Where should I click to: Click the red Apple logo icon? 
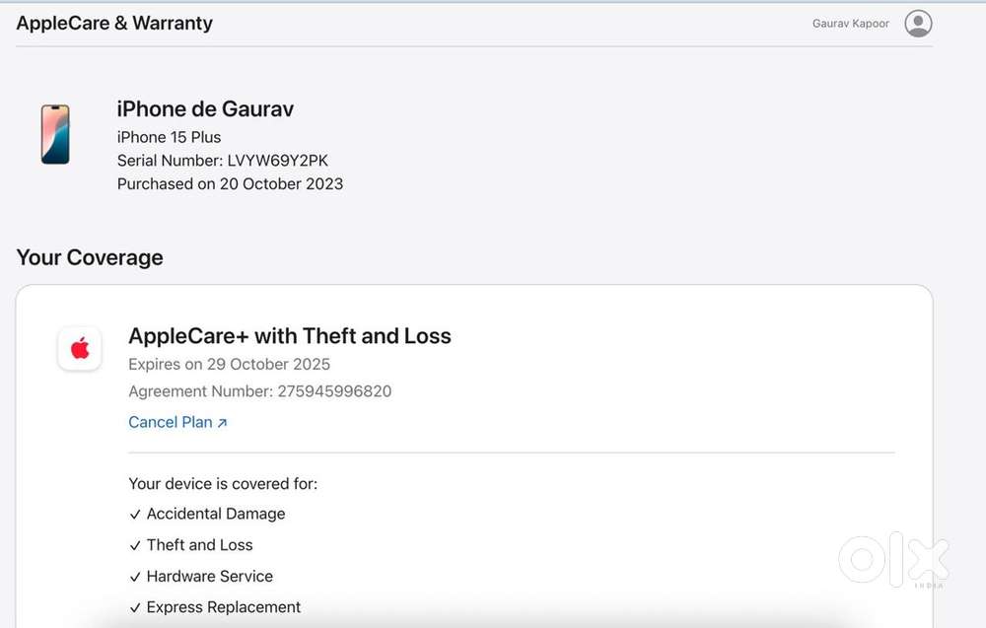coord(80,348)
